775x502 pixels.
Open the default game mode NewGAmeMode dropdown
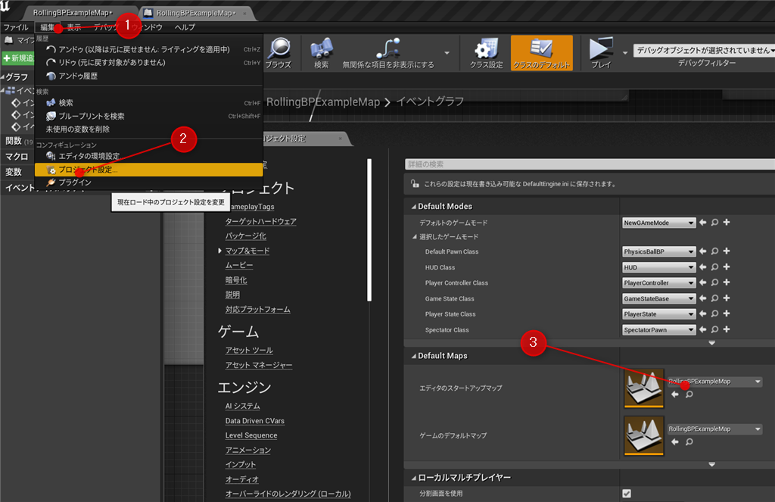pyautogui.click(x=658, y=223)
